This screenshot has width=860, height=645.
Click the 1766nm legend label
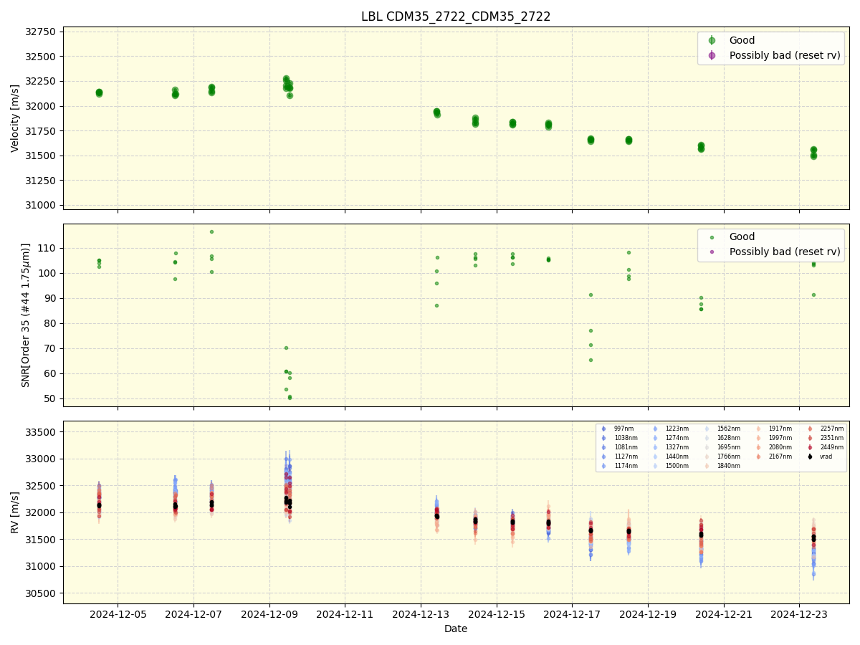tap(729, 457)
